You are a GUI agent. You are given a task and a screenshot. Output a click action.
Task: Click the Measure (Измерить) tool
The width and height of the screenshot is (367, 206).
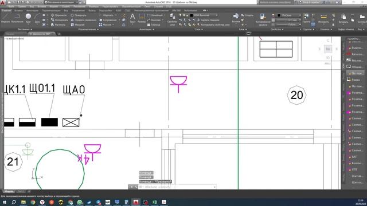click(323, 19)
